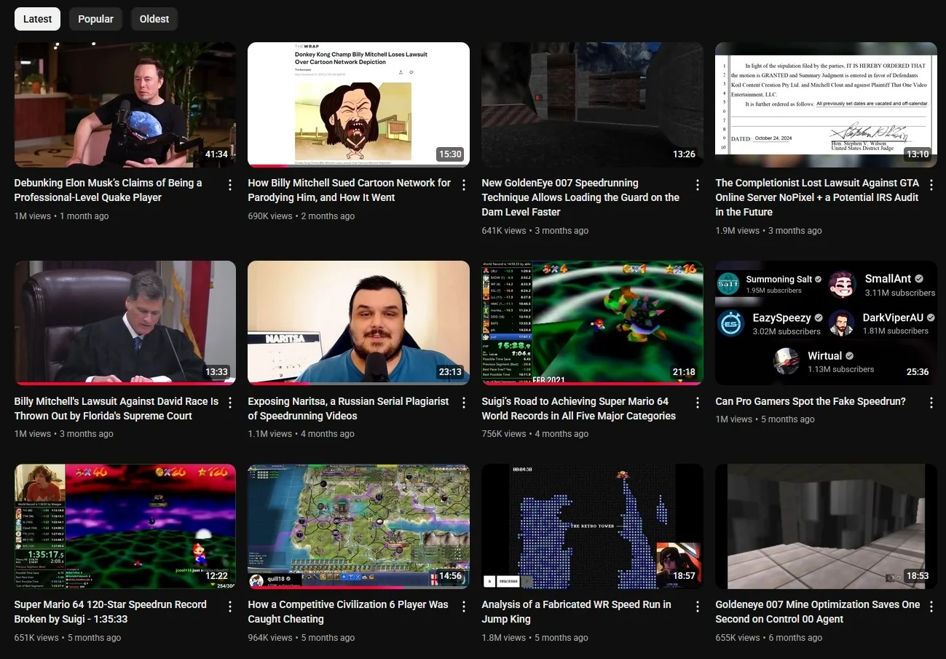
Task: Open Can Pro Gamers Spot the Fake Speedrun title
Action: [811, 401]
